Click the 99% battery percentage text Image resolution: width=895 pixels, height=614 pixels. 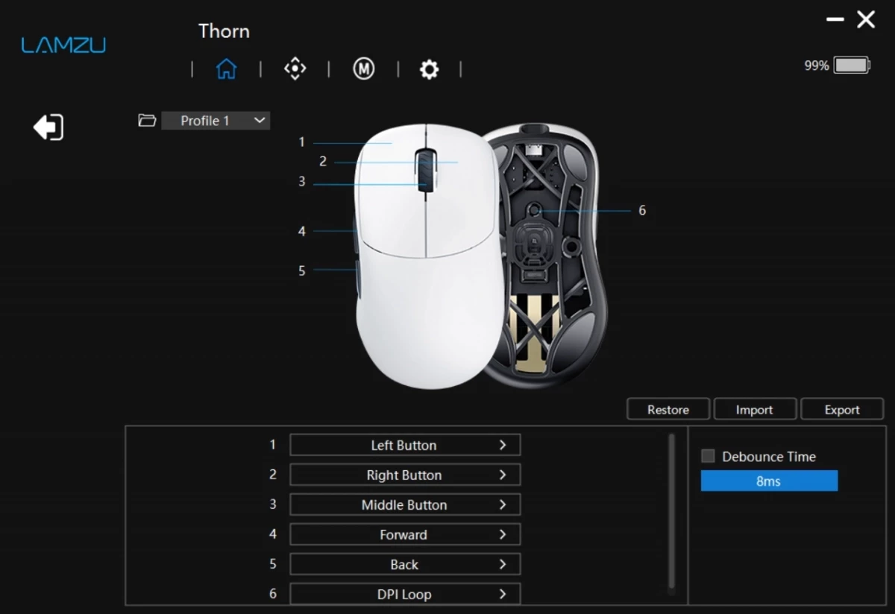point(817,66)
